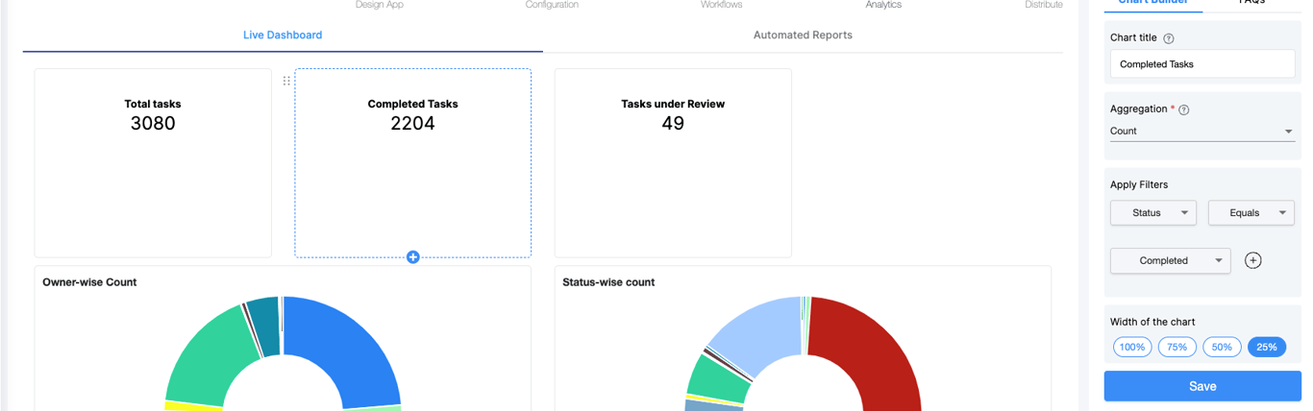This screenshot has width=1313, height=411.
Task: Click the 2204 completed tasks value
Action: (x=413, y=123)
